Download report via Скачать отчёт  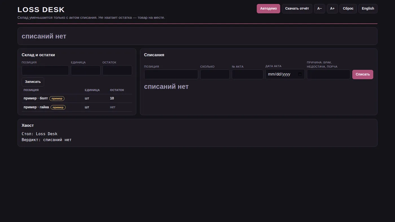point(297,8)
